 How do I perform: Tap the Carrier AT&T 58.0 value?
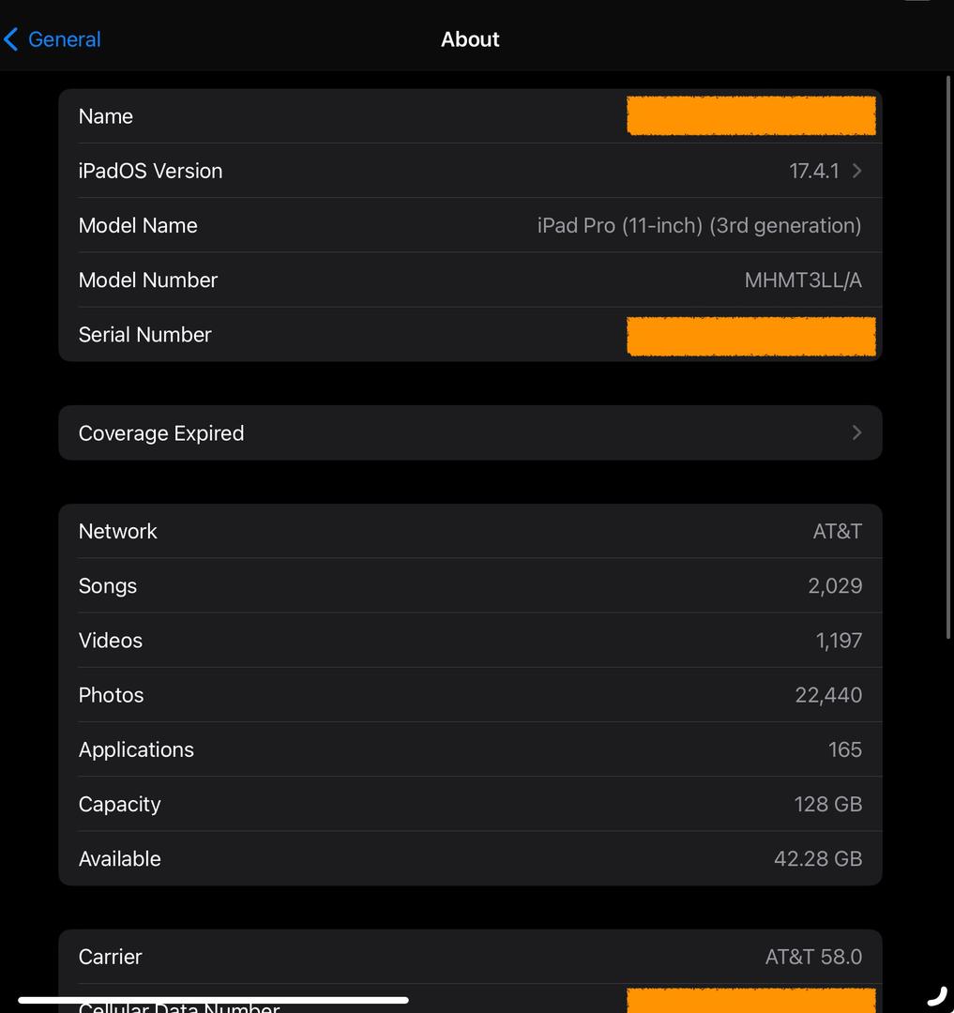[812, 957]
